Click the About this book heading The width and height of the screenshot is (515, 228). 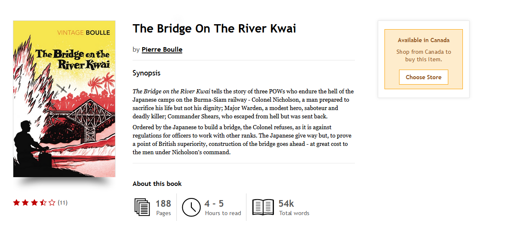[x=157, y=184]
